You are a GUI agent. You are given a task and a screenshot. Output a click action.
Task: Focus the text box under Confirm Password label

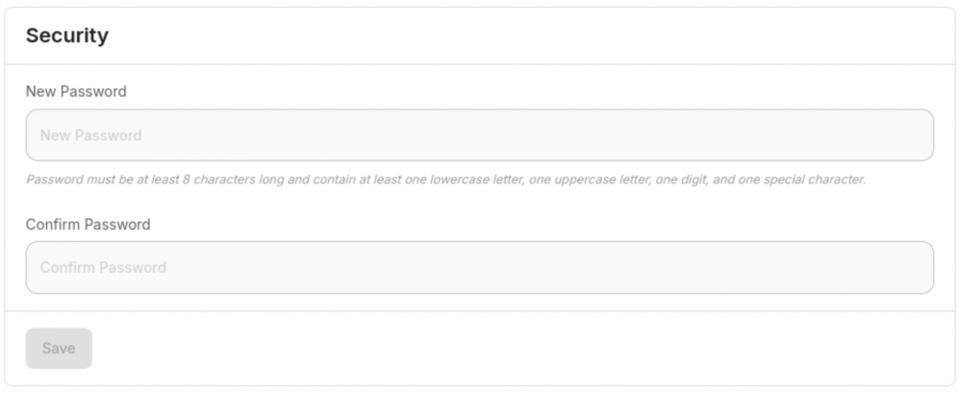[480, 267]
